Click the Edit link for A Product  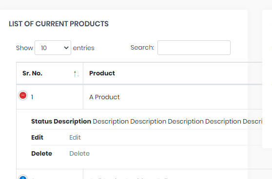[75, 138]
